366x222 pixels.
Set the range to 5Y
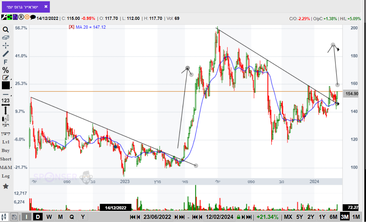coord(299,217)
